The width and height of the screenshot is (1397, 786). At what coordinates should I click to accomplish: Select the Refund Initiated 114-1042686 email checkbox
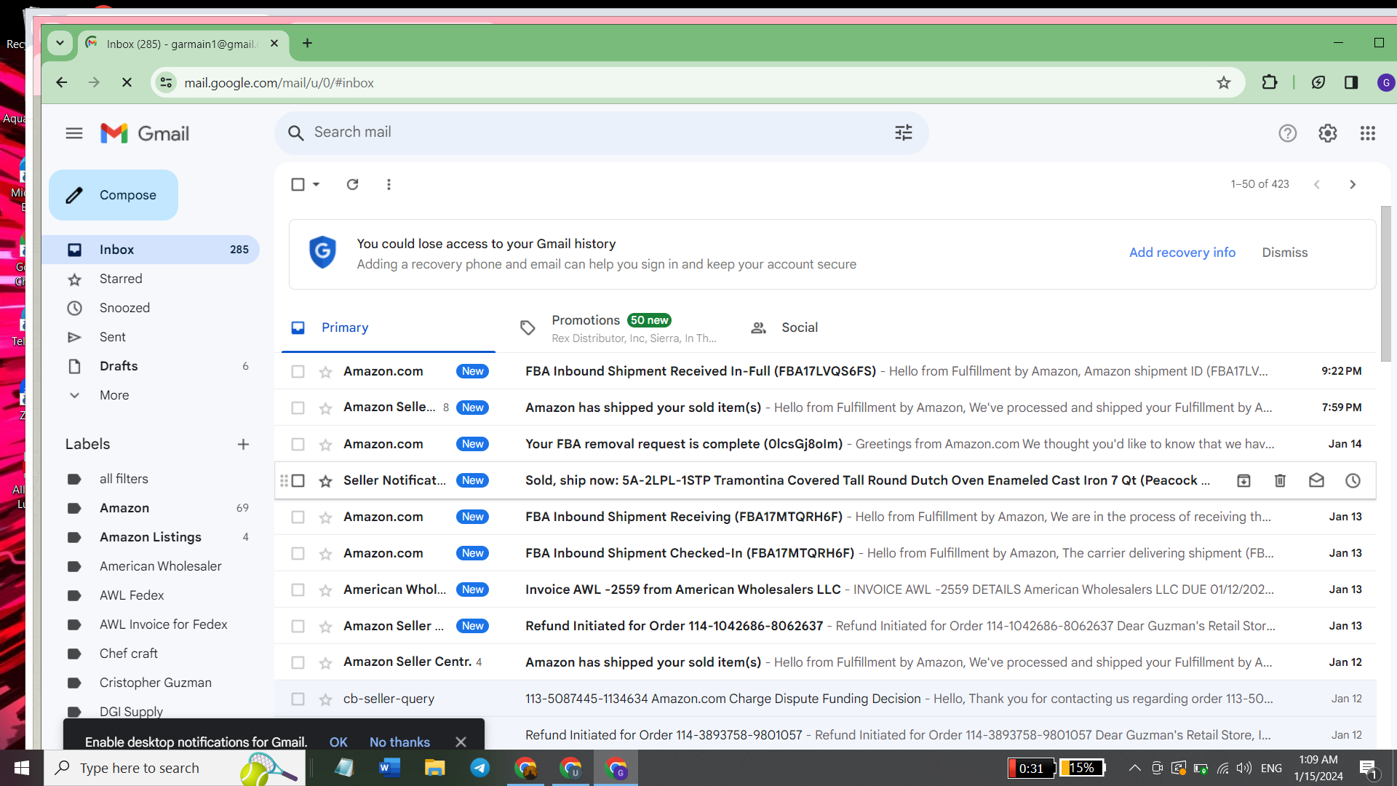point(298,627)
